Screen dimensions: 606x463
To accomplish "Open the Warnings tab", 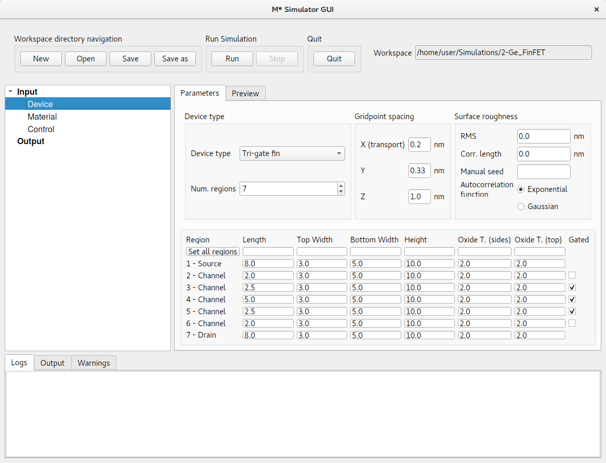I will [94, 363].
